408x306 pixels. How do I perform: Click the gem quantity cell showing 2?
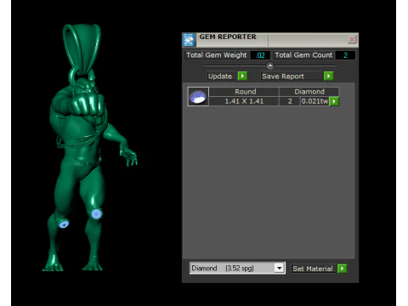[290, 101]
